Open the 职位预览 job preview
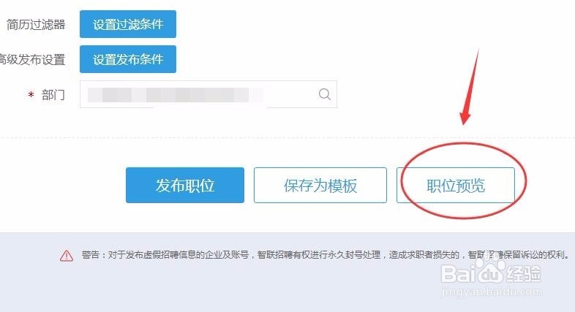The width and height of the screenshot is (575, 312). click(x=456, y=186)
